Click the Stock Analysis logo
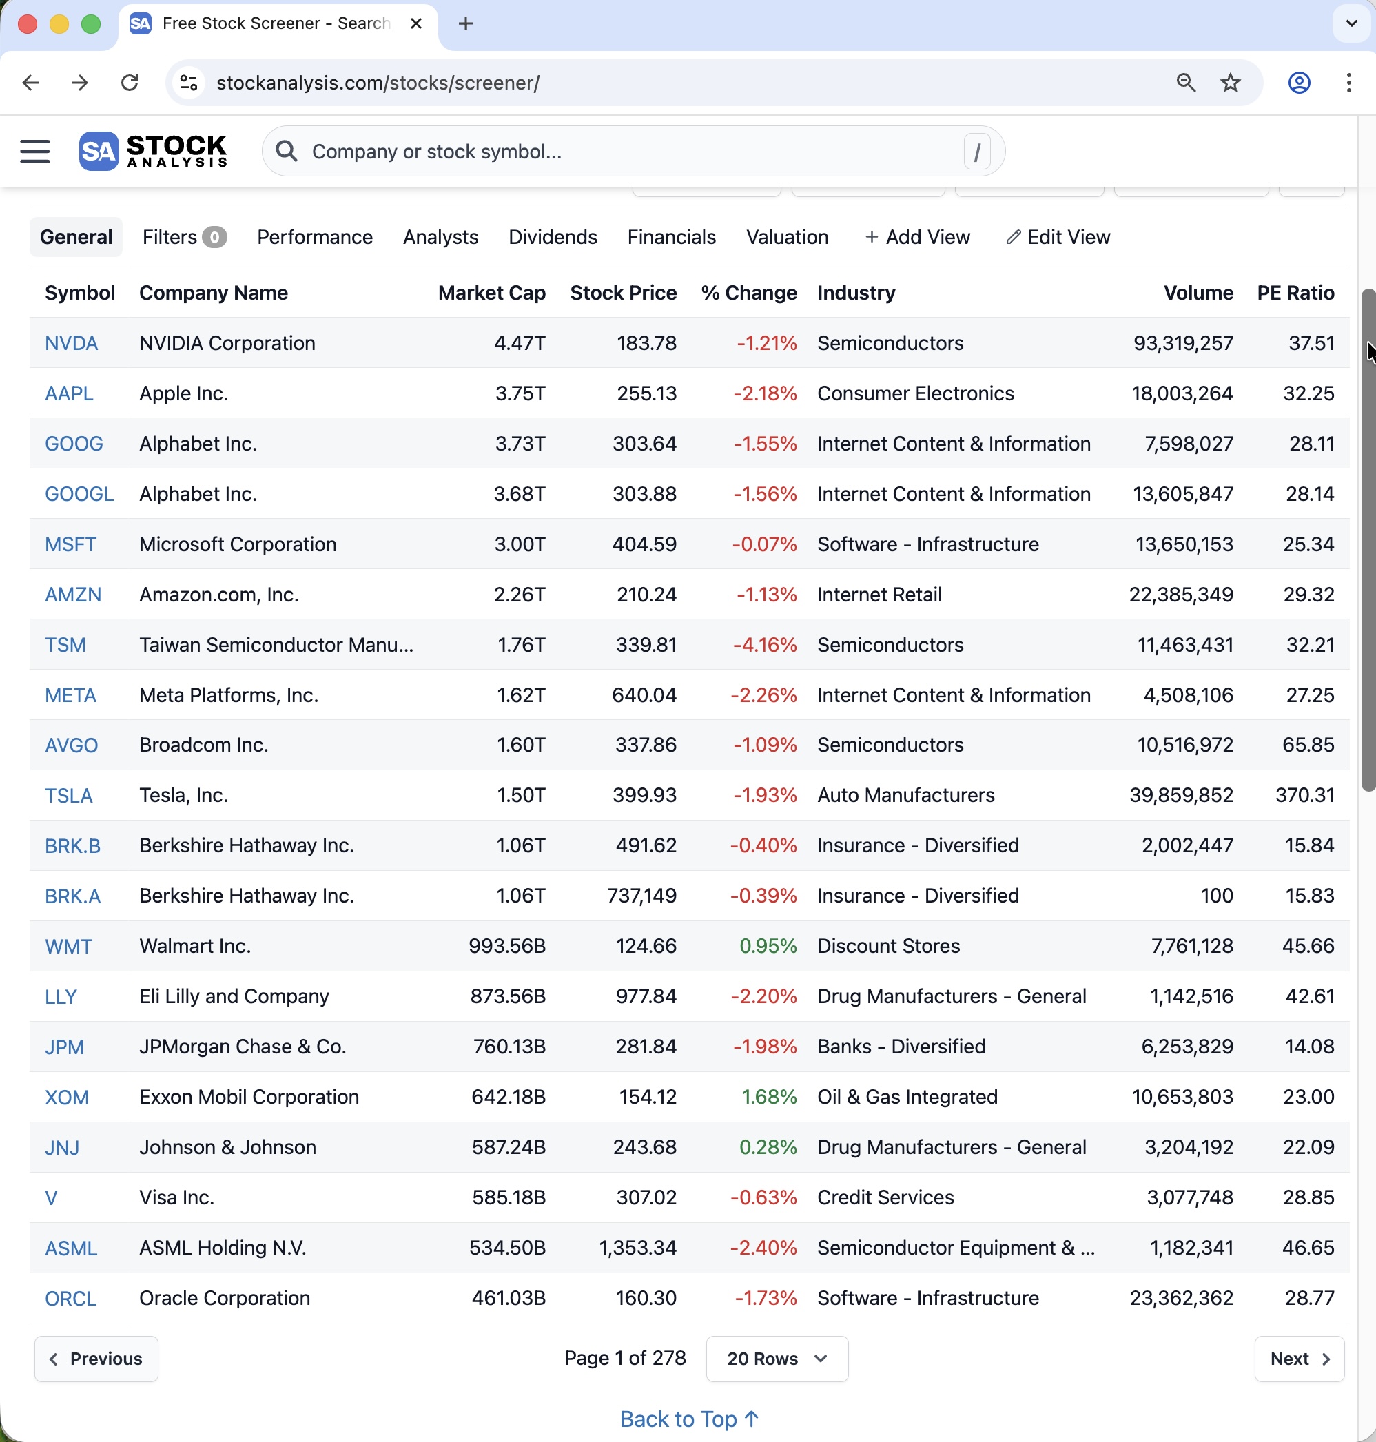This screenshot has width=1376, height=1442. 153,151
